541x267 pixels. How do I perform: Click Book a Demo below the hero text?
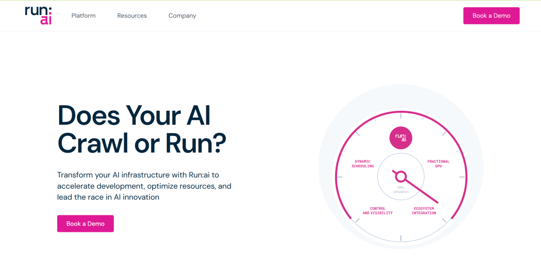pos(85,223)
